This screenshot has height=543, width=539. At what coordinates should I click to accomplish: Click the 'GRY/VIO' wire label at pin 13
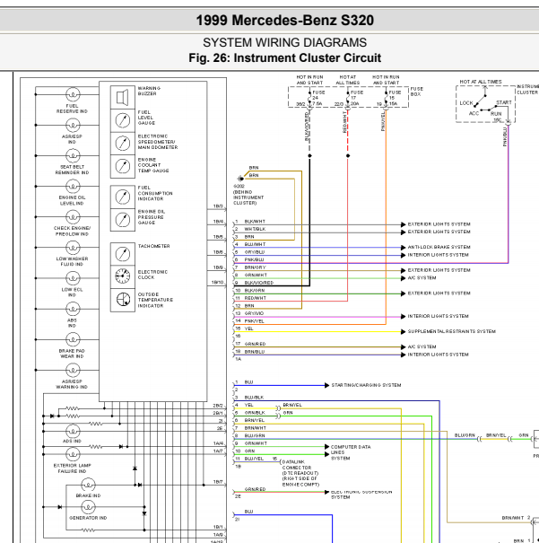(x=254, y=313)
